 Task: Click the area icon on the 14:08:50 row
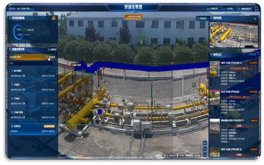[12, 126]
